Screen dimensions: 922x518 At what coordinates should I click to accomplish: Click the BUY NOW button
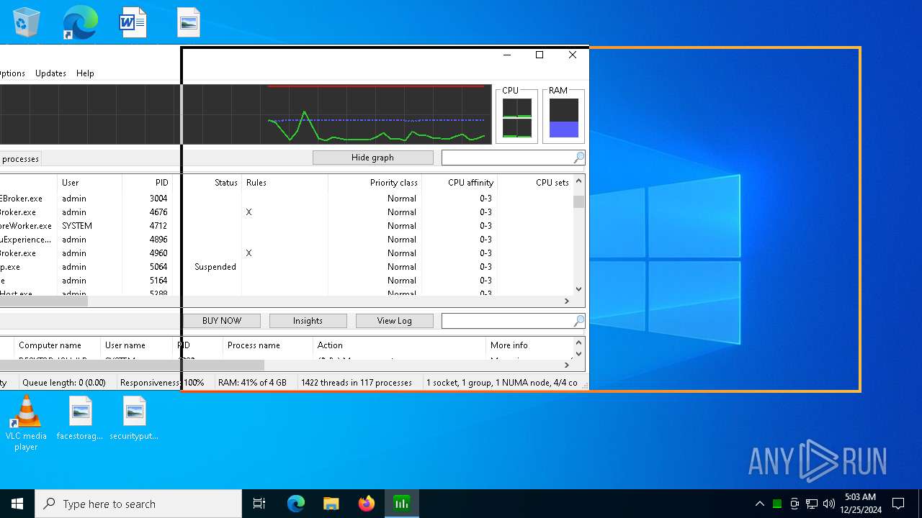[x=222, y=321]
